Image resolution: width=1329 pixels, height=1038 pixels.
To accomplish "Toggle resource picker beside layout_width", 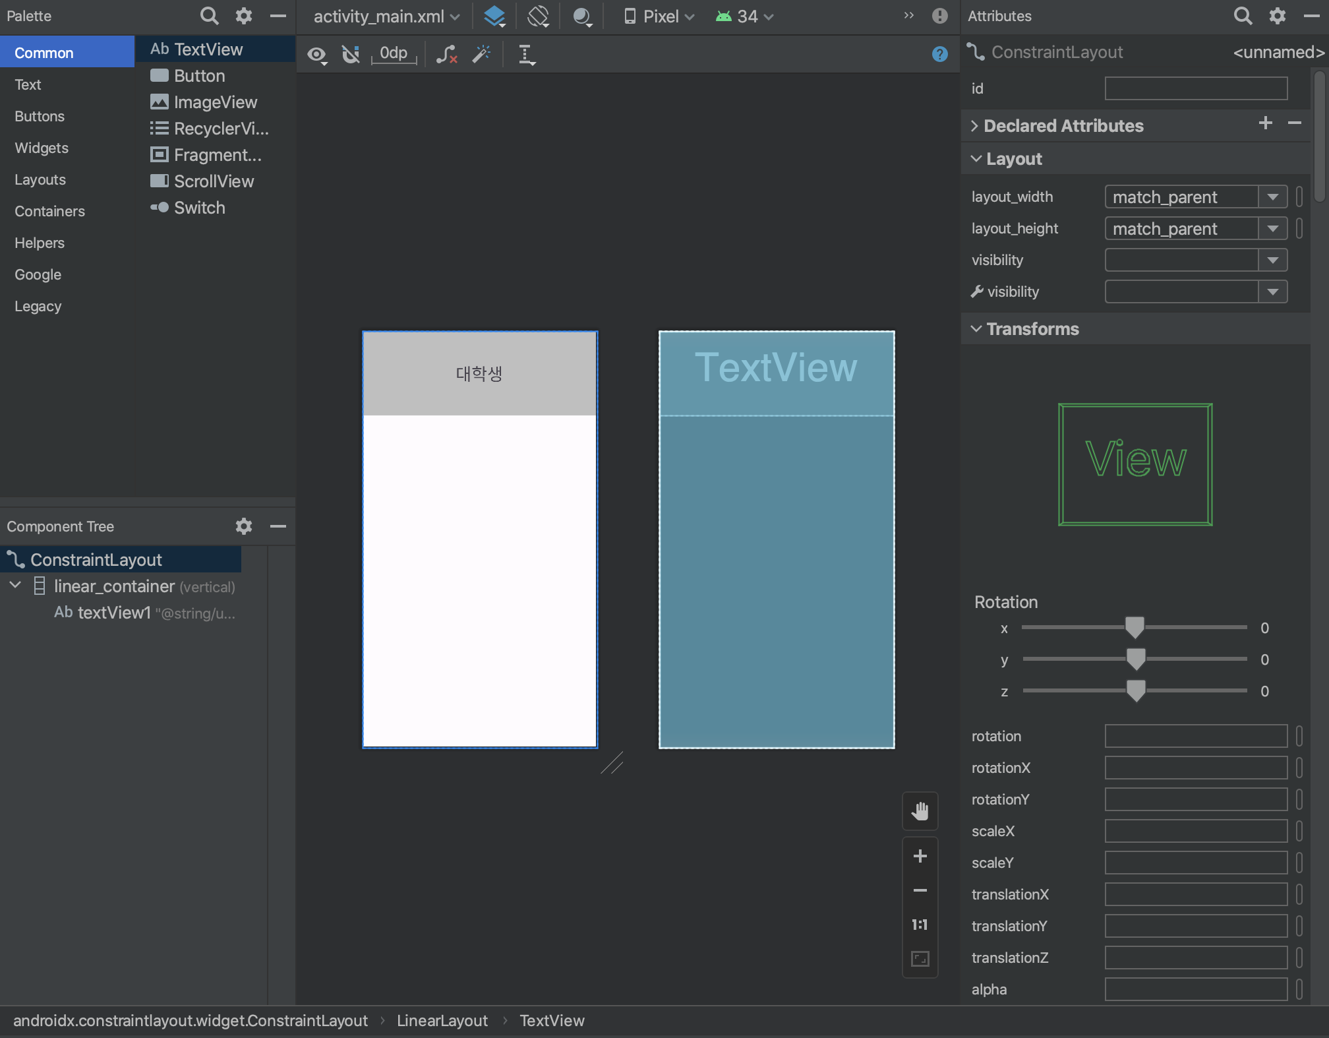I will (1299, 197).
